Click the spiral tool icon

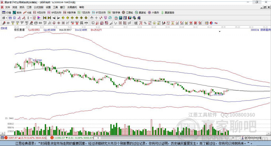point(27,23)
